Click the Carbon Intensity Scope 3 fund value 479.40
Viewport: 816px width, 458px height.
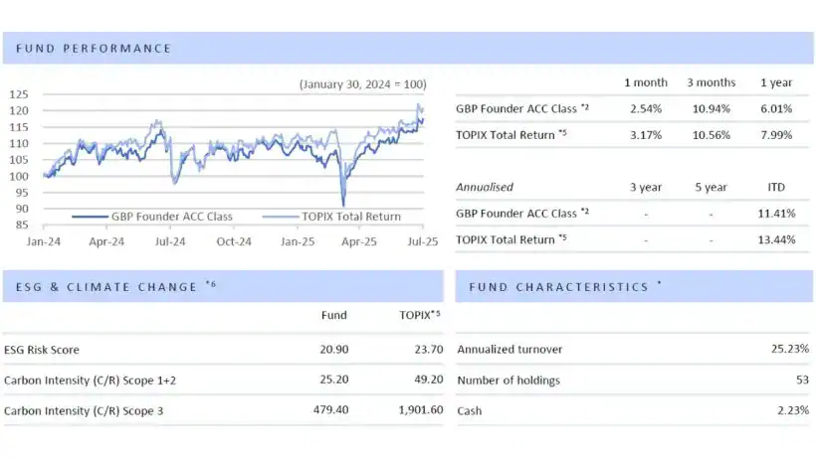click(327, 409)
